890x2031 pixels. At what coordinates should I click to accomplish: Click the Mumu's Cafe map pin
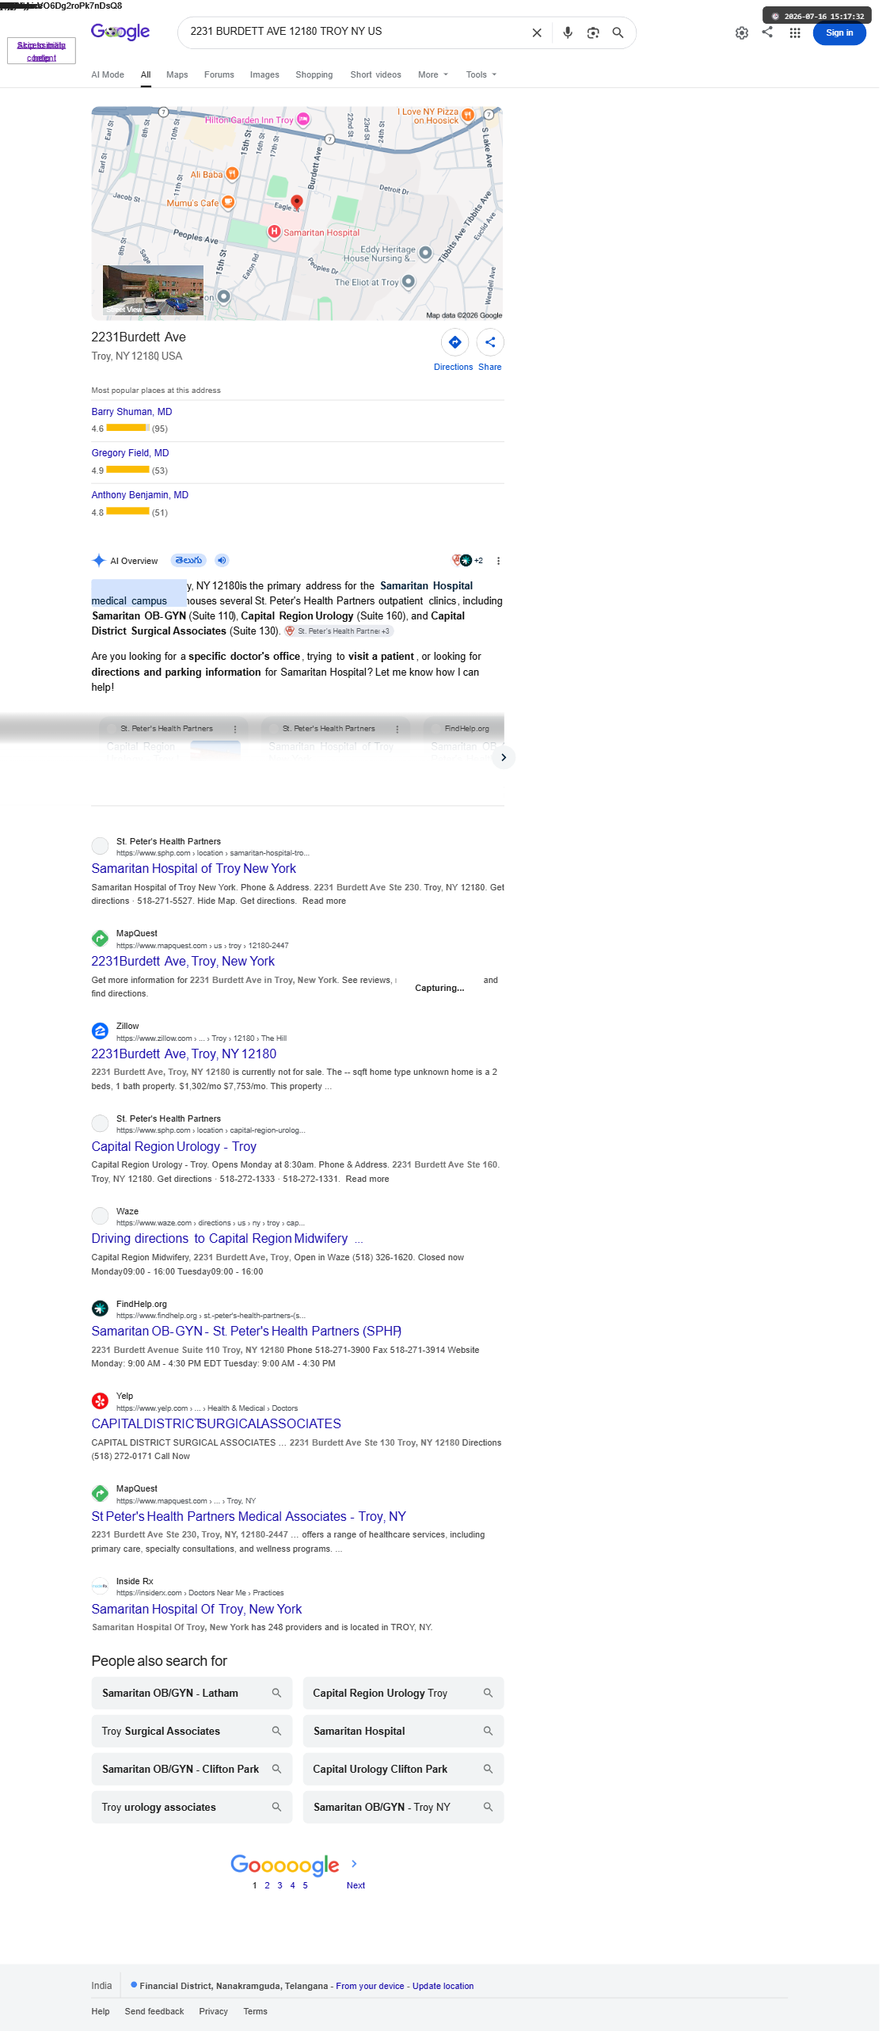pyautogui.click(x=228, y=202)
